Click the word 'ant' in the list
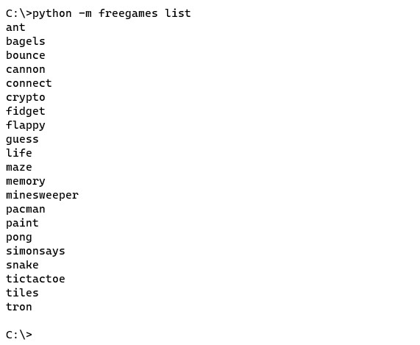 [x=15, y=28]
